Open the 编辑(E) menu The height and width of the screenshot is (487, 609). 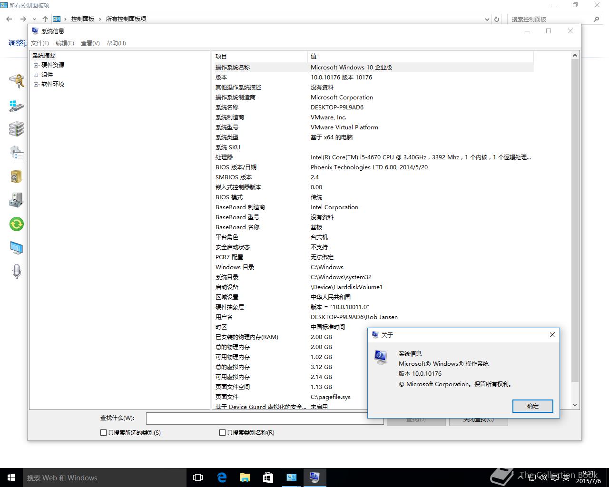65,43
